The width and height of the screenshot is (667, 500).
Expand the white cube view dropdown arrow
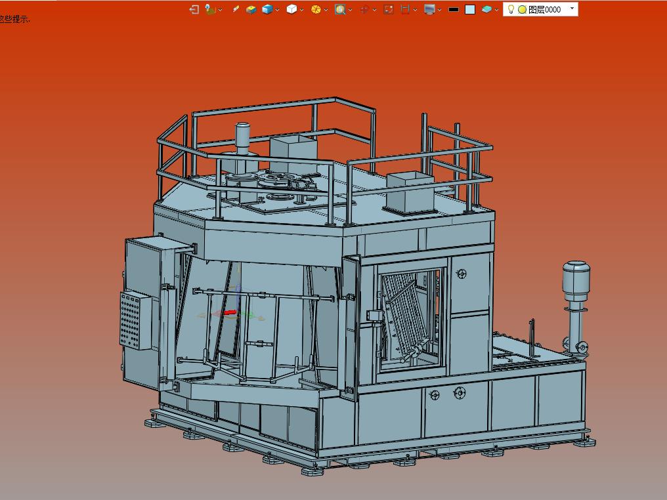(x=301, y=10)
